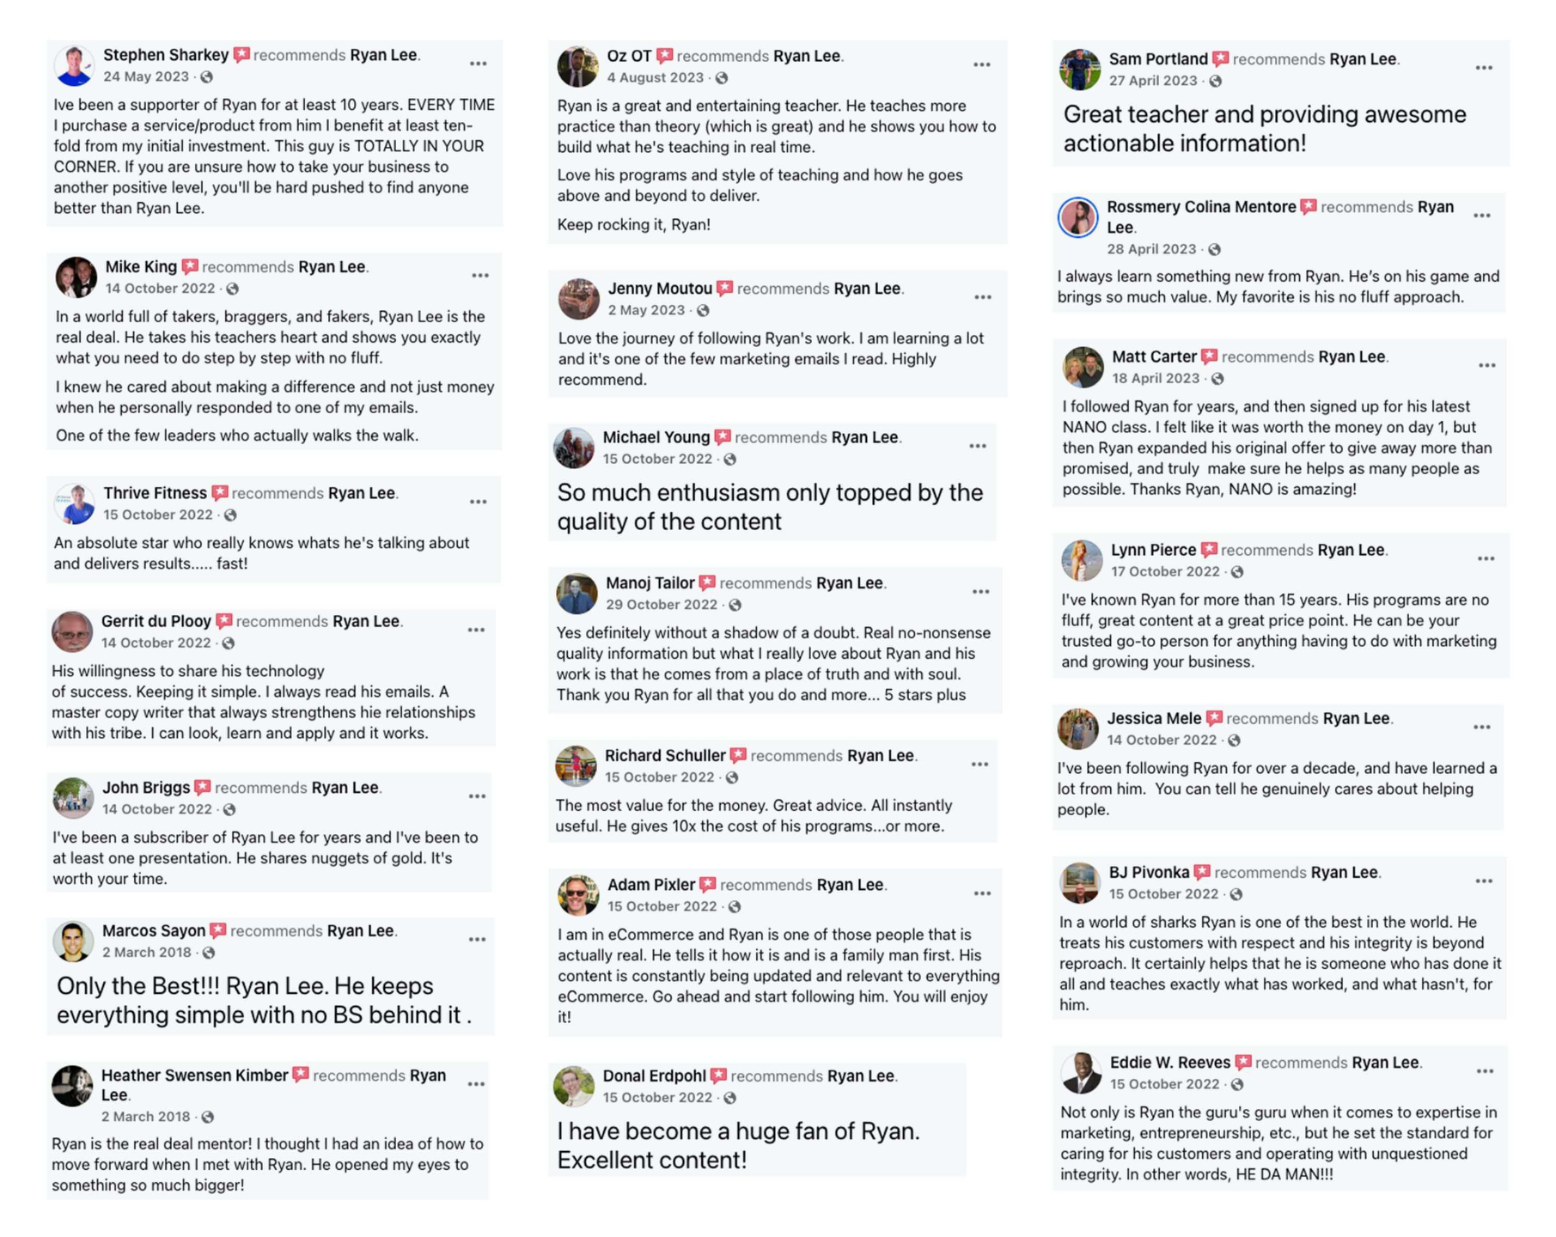Viewport: 1556px width, 1237px height.
Task: Open Eddie W. Reeves' profile picture
Action: coord(1082,1073)
